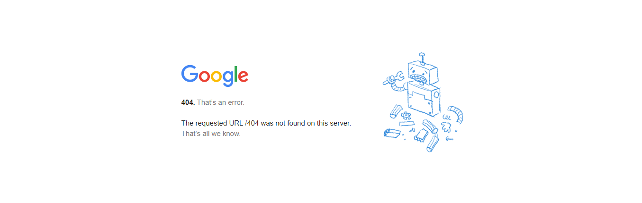
Task: Click the Google logo
Action: (x=215, y=76)
